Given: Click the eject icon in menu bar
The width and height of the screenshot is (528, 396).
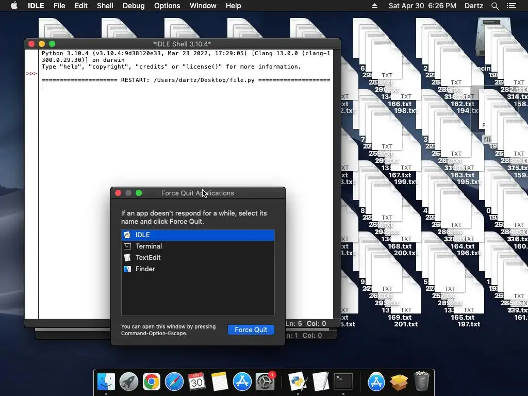Looking at the screenshot, I should [x=374, y=6].
